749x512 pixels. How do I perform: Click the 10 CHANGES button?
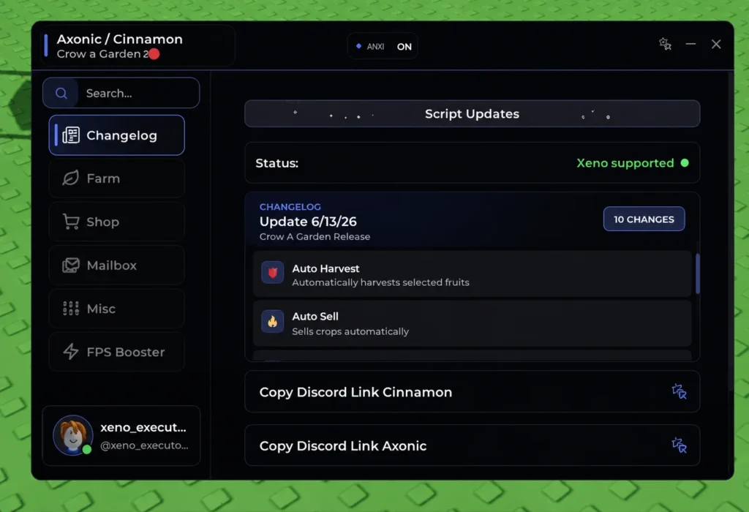tap(644, 219)
